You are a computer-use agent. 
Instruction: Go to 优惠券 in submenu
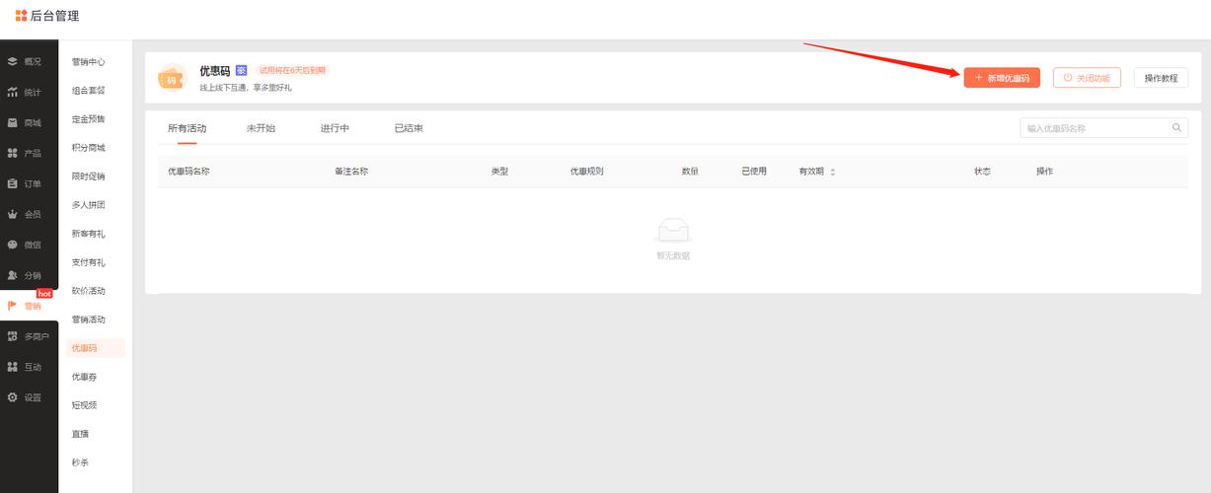[84, 377]
